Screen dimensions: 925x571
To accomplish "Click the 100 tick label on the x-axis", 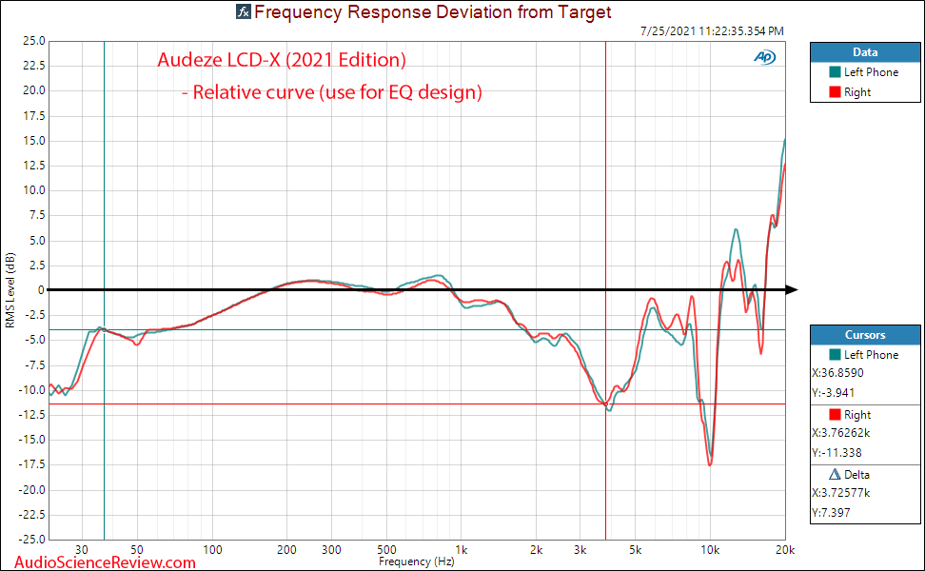I will click(x=212, y=550).
